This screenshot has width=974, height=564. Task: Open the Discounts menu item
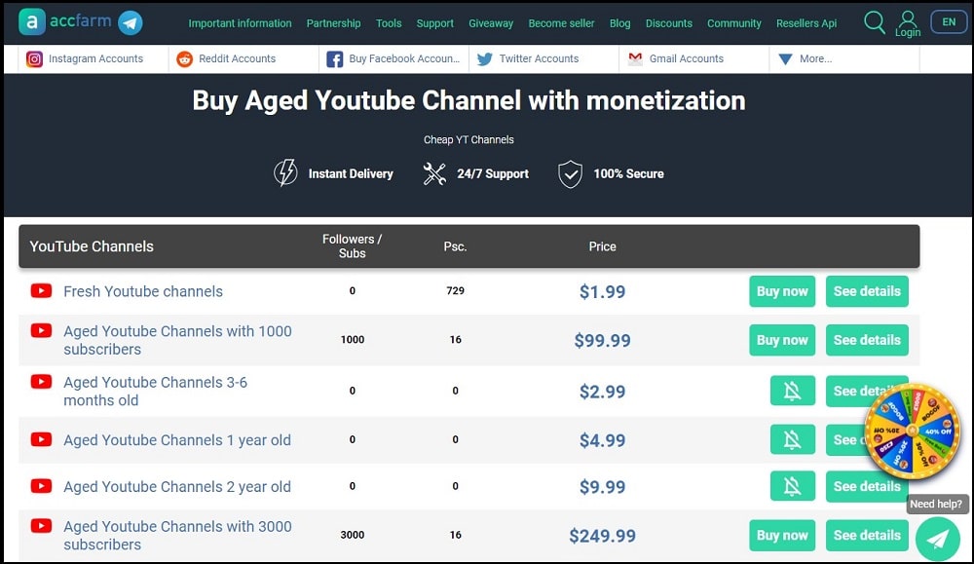click(669, 23)
